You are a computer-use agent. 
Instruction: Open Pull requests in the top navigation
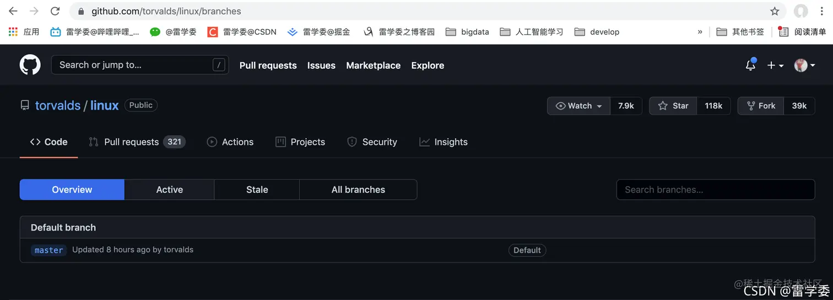pyautogui.click(x=268, y=66)
